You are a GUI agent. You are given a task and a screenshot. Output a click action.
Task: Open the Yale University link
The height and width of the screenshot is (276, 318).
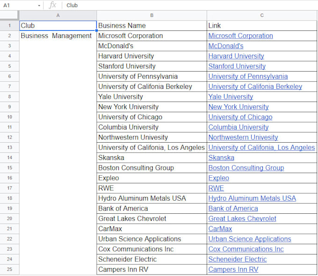click(x=231, y=97)
